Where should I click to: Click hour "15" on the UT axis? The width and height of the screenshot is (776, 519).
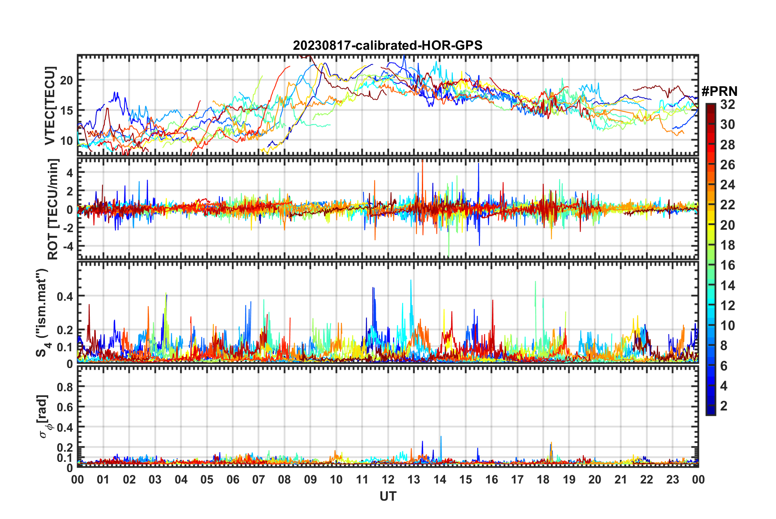(x=466, y=479)
